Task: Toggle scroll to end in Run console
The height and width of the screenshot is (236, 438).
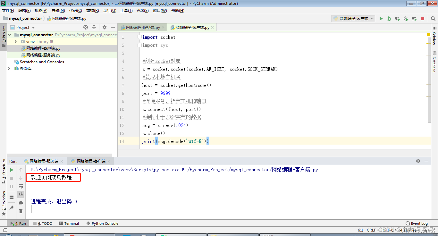Action: click(x=21, y=195)
